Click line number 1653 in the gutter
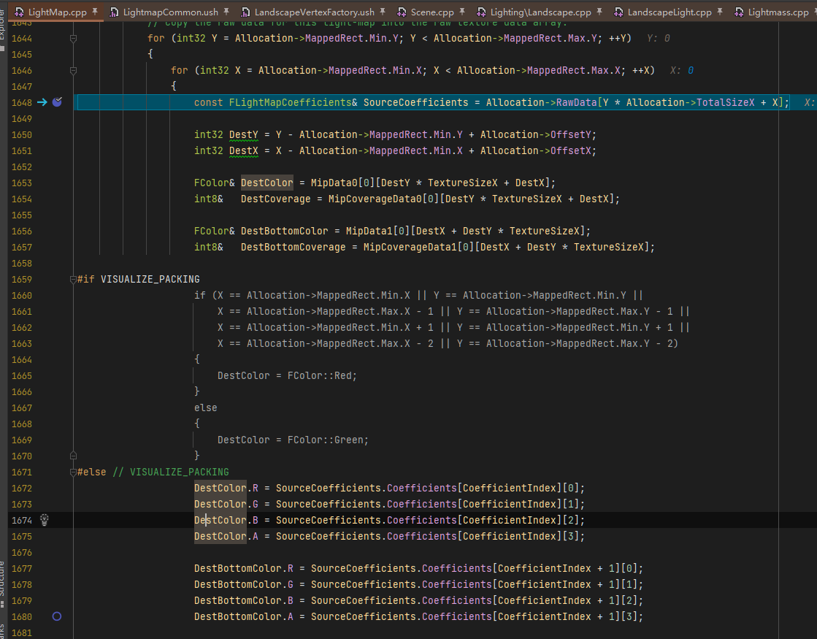 (22, 183)
